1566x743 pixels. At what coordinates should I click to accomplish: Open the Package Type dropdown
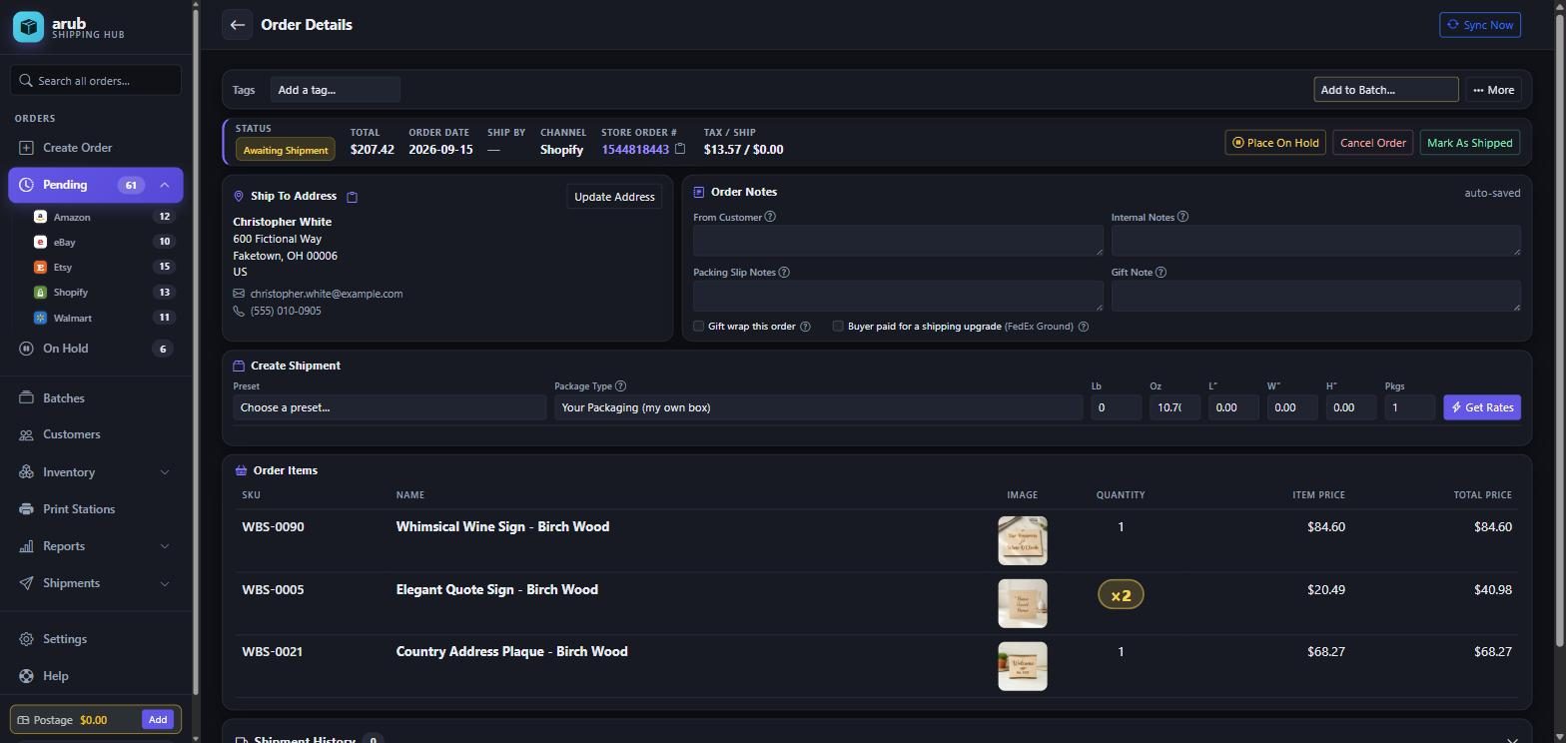pos(819,407)
